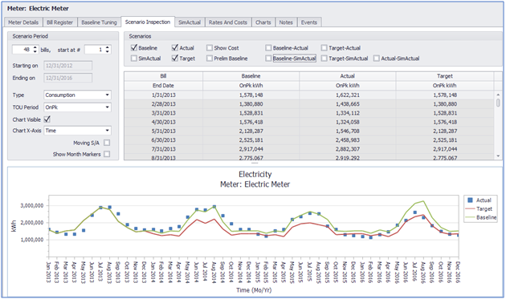506x299 pixels.
Task: Click the Actual legend blue square marker
Action: 470,200
